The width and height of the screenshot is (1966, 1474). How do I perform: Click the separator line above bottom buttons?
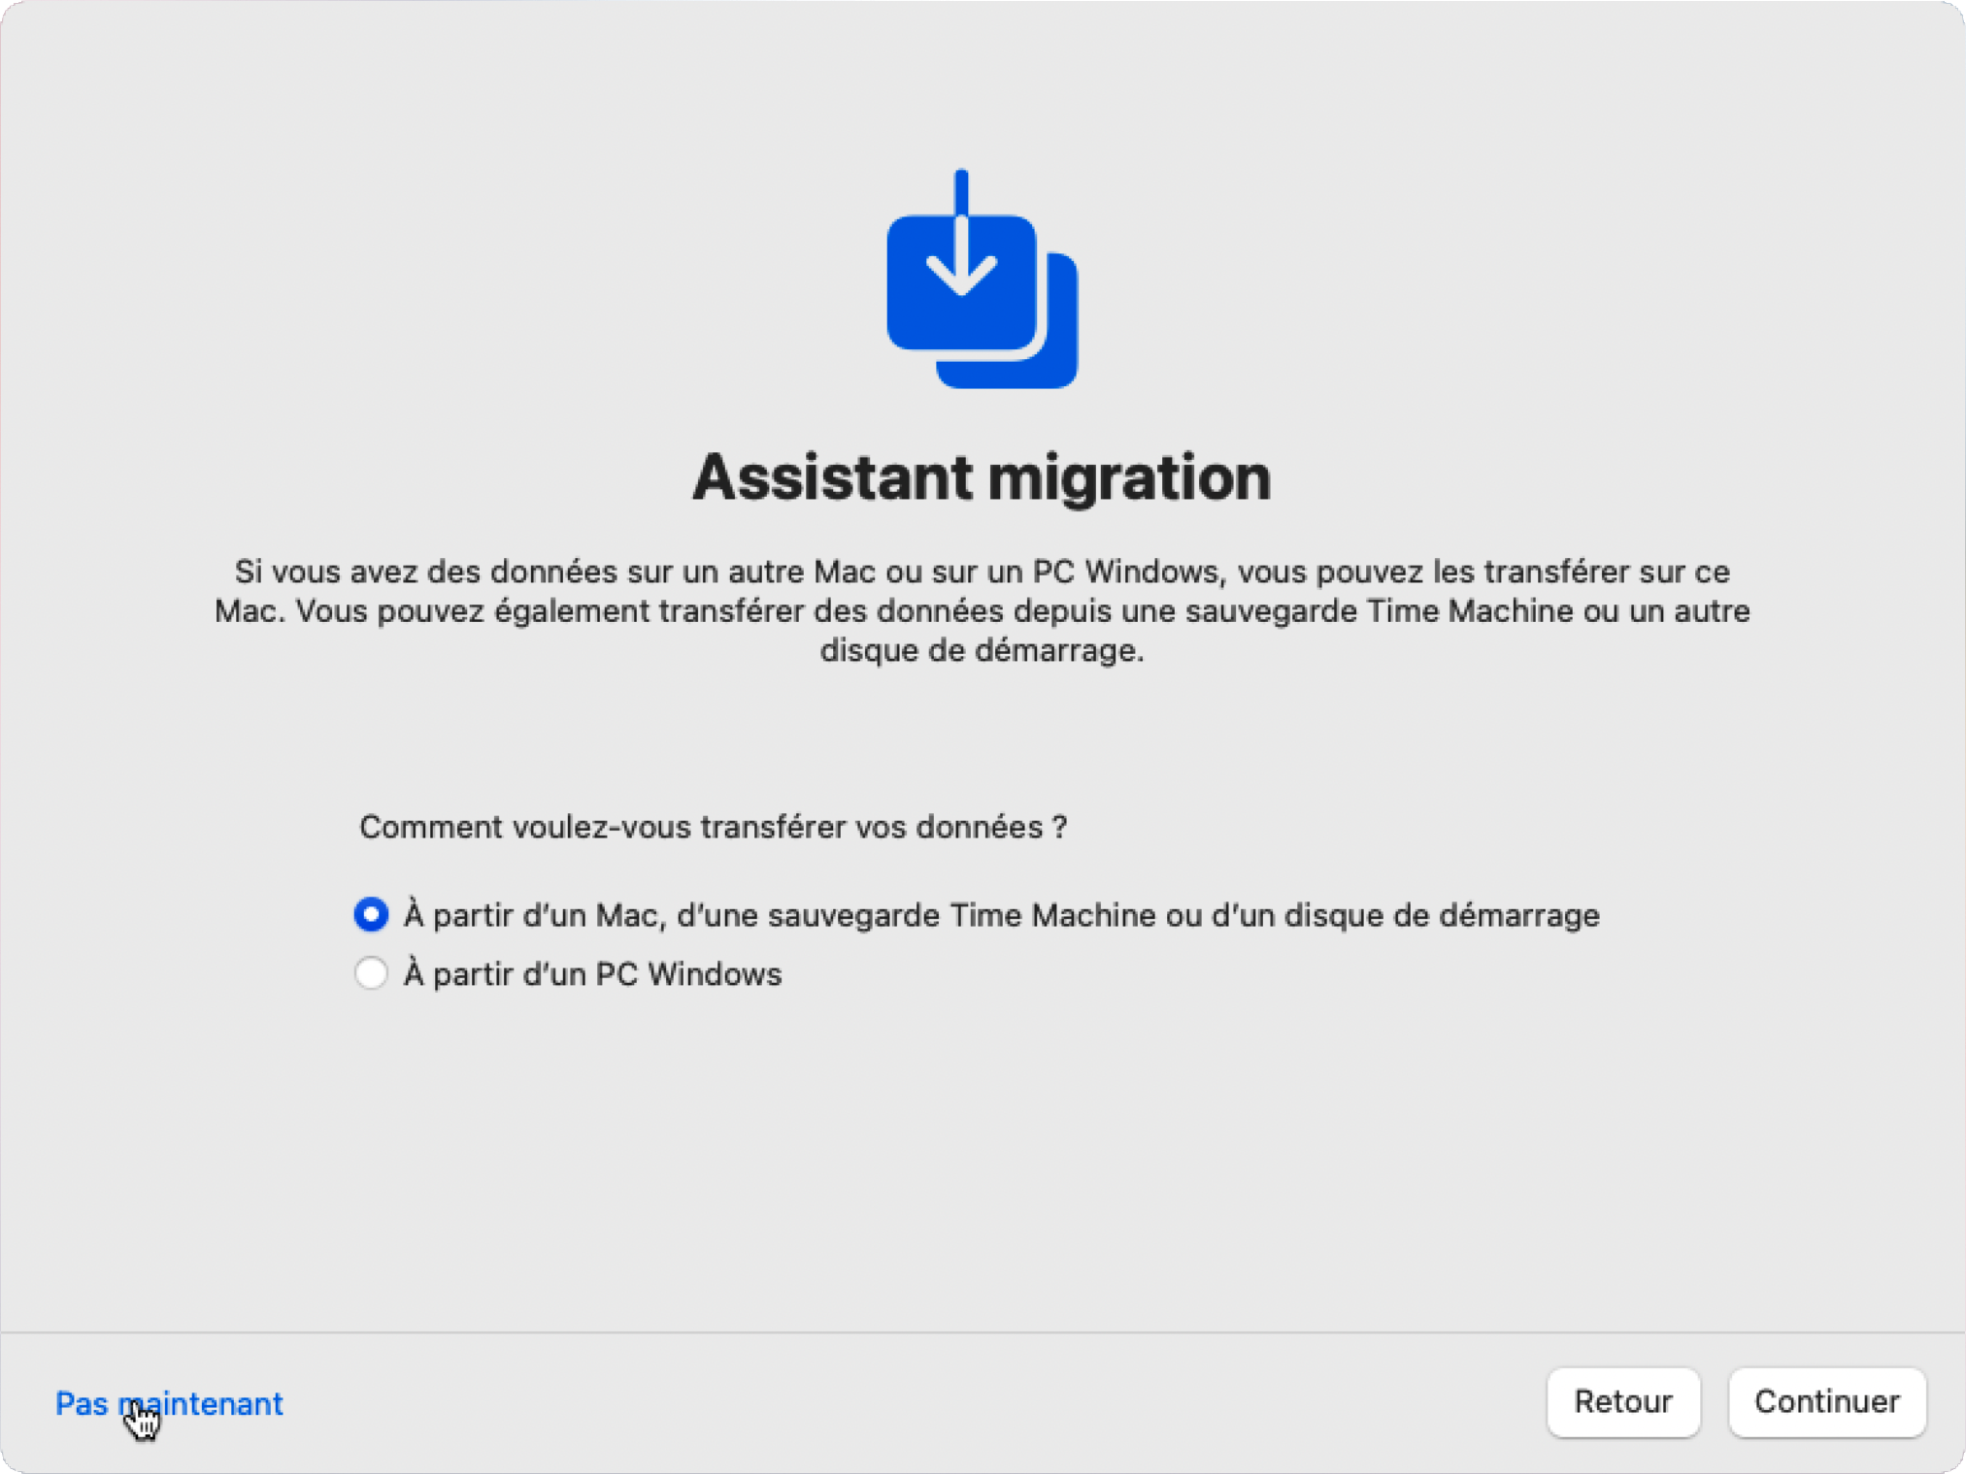[981, 1332]
